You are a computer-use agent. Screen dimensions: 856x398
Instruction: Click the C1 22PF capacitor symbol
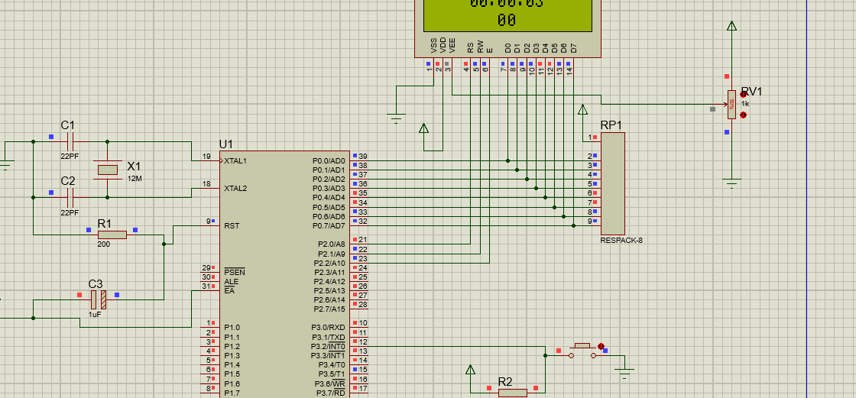coord(70,141)
